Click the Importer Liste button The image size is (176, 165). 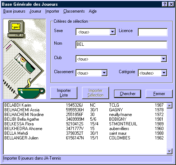(64, 93)
